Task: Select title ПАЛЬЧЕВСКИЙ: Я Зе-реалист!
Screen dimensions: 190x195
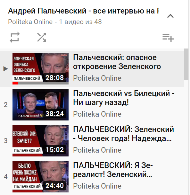Action: pos(113,170)
